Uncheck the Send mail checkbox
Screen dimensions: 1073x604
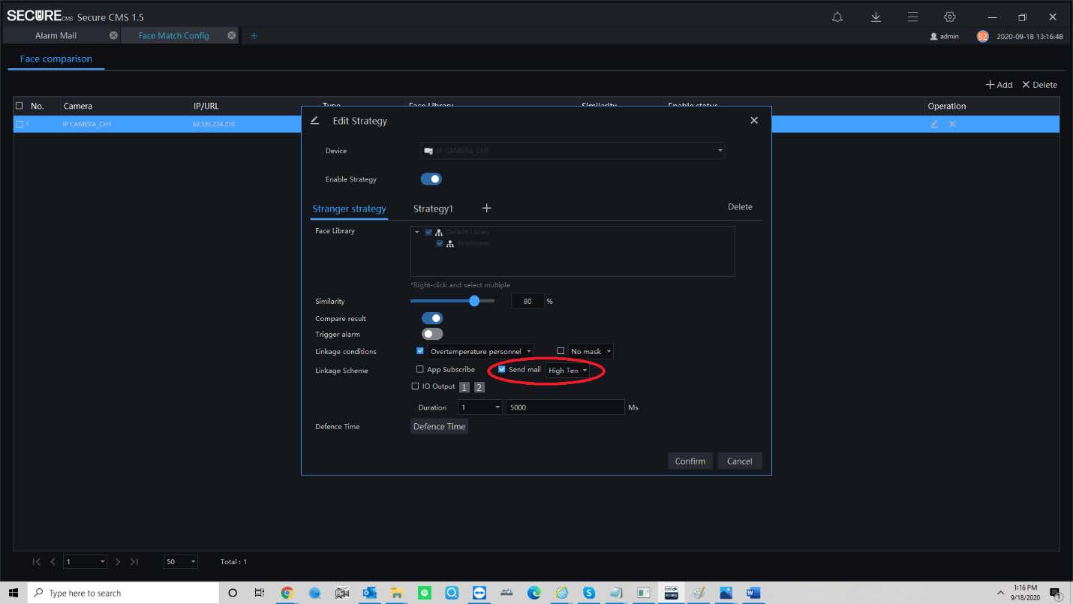(x=502, y=369)
